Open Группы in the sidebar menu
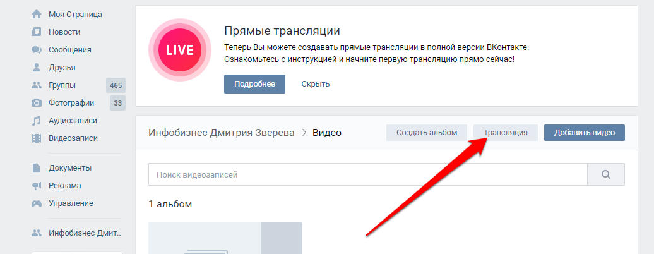The width and height of the screenshot is (654, 254). coord(62,85)
